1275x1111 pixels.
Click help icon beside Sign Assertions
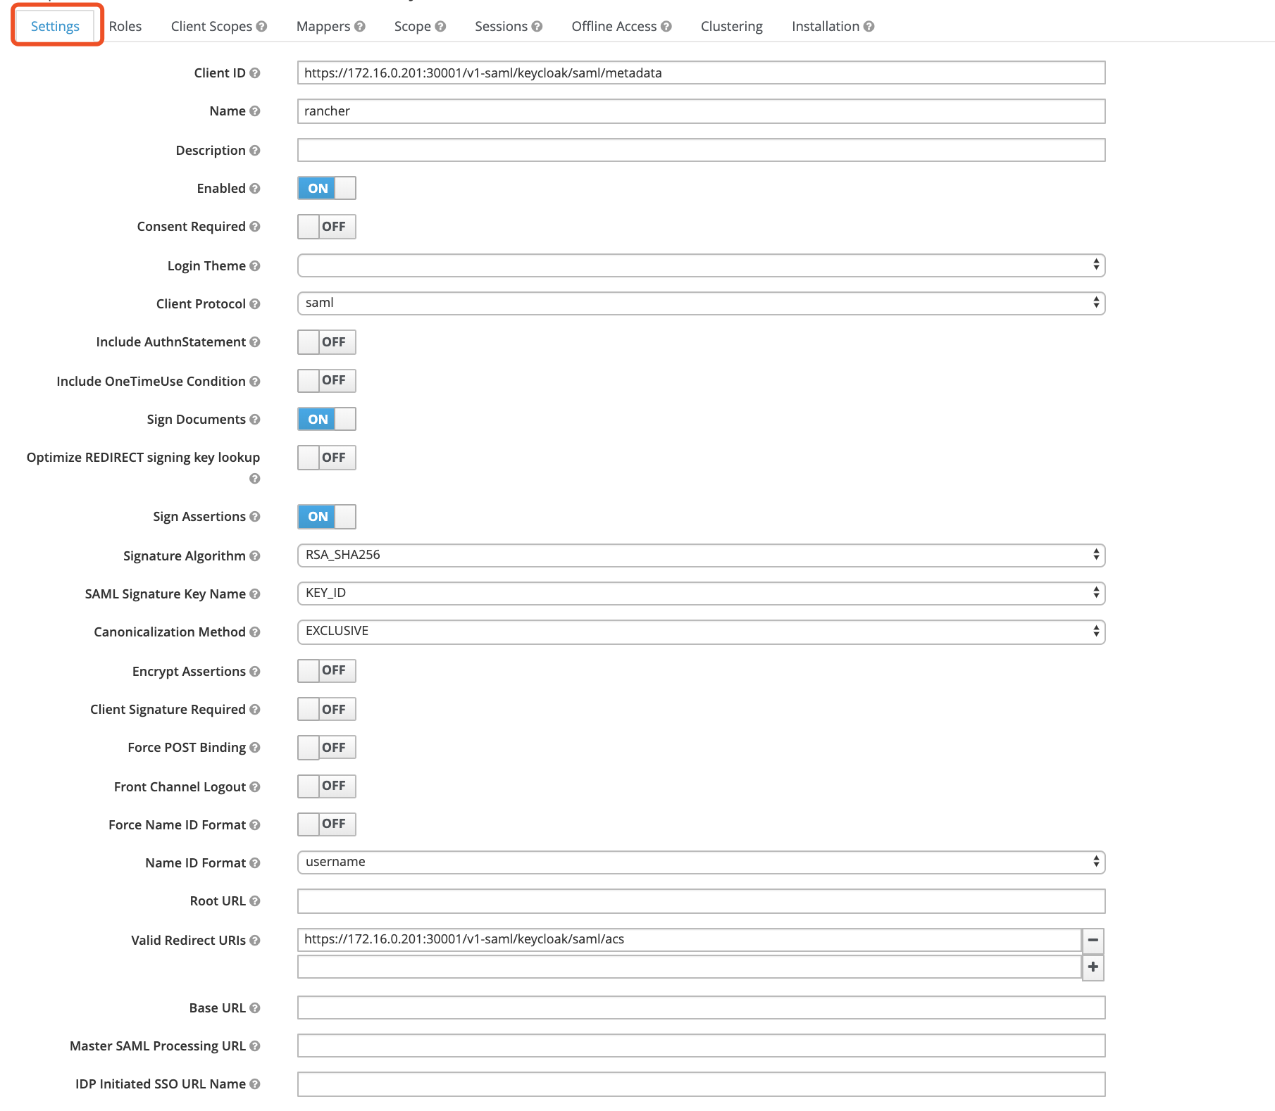(x=255, y=517)
